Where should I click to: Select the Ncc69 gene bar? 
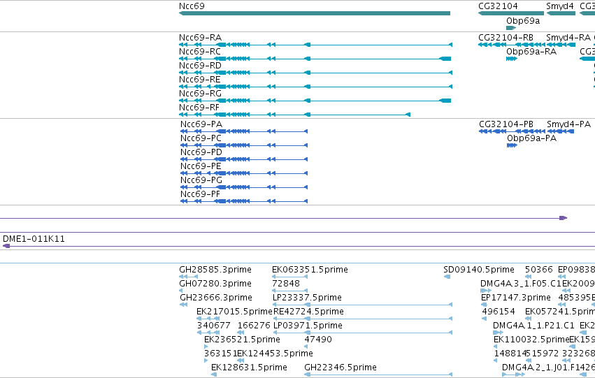(315, 13)
